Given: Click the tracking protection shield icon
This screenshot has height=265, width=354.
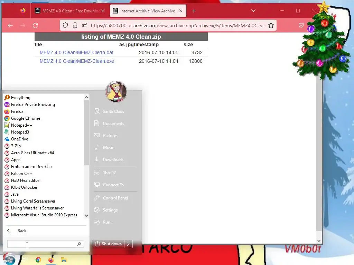Looking at the screenshot, I should (65, 26).
